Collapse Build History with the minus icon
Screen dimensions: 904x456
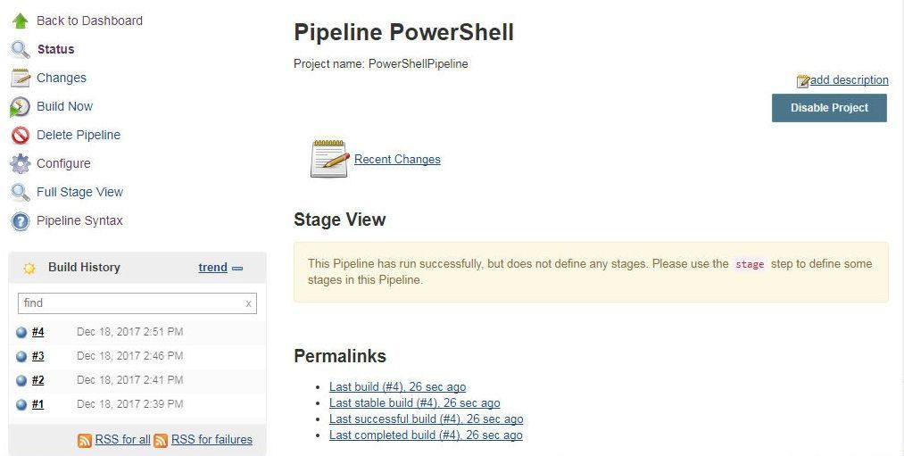coord(237,268)
